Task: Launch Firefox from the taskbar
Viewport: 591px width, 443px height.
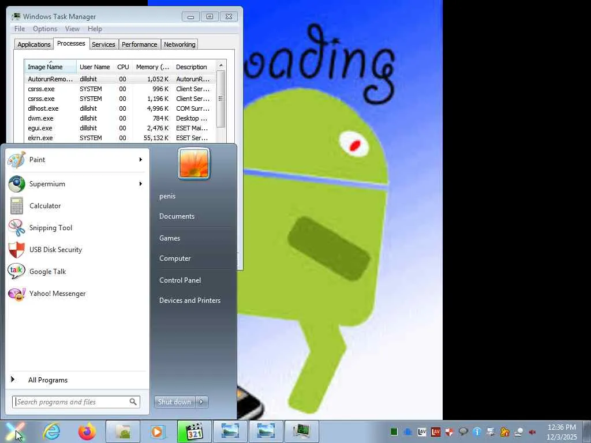Action: 87,431
